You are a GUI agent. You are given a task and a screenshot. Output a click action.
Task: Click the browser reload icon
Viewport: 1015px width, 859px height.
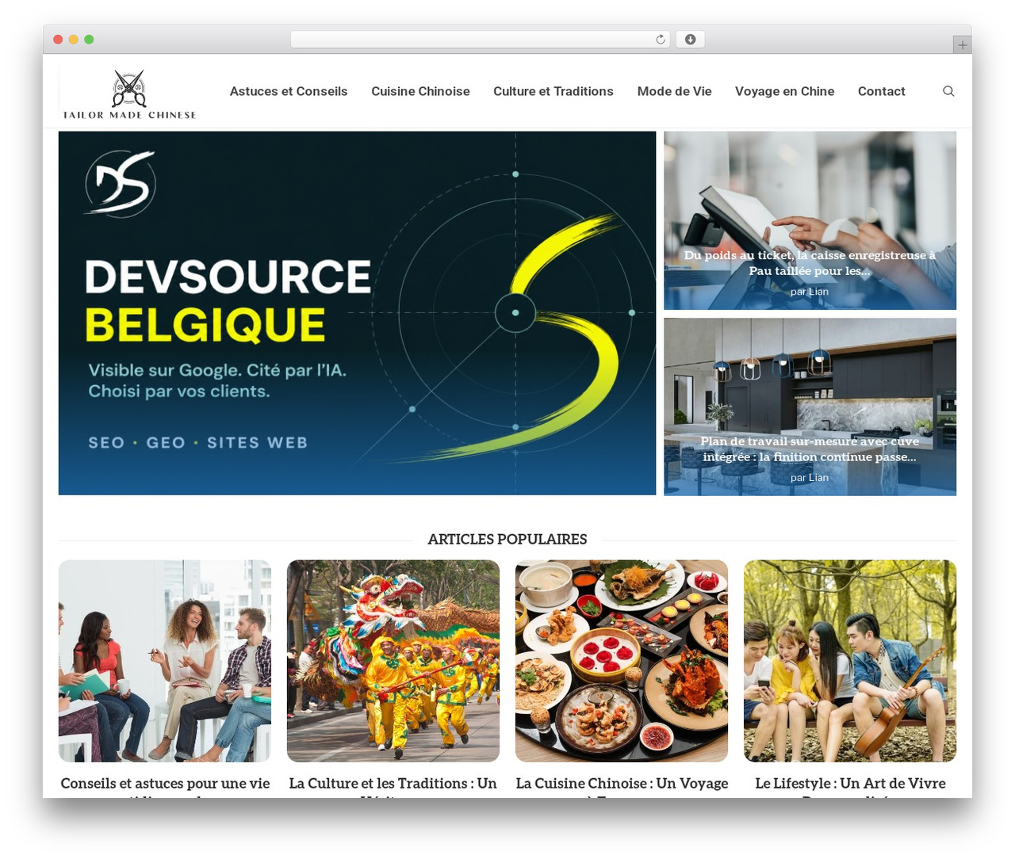pos(660,40)
